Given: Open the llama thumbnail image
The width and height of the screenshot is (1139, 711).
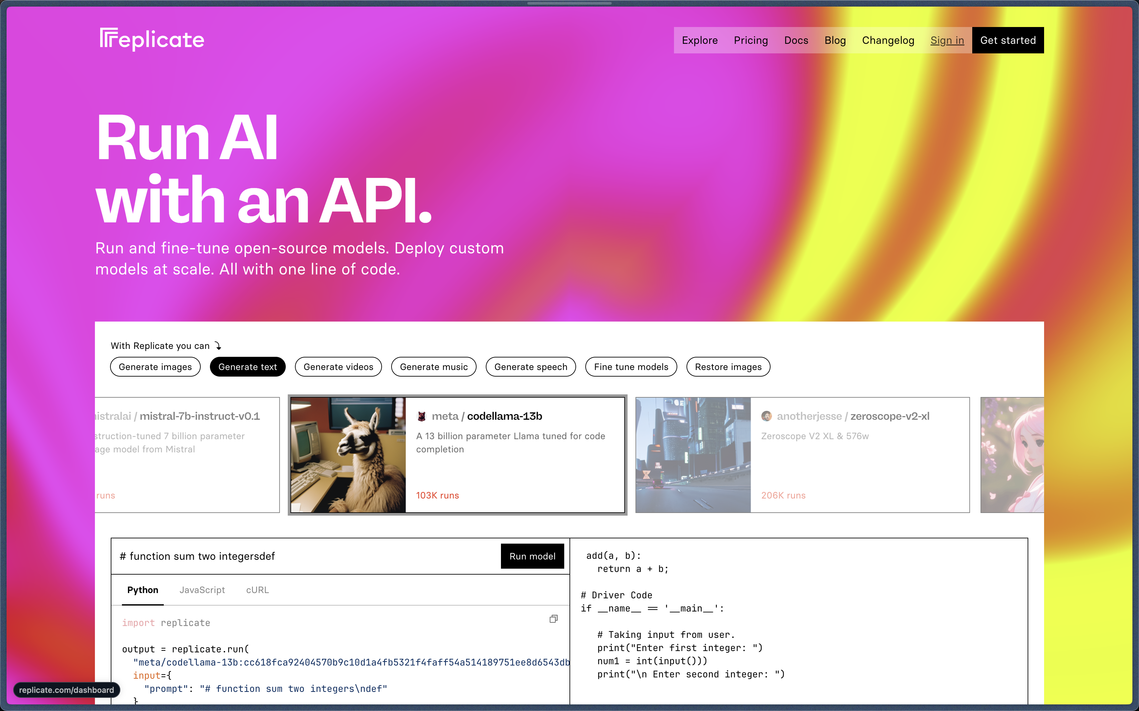Looking at the screenshot, I should pos(348,455).
